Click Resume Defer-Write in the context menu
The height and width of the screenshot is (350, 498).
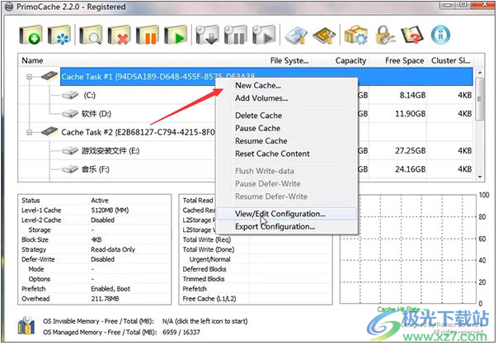click(271, 196)
